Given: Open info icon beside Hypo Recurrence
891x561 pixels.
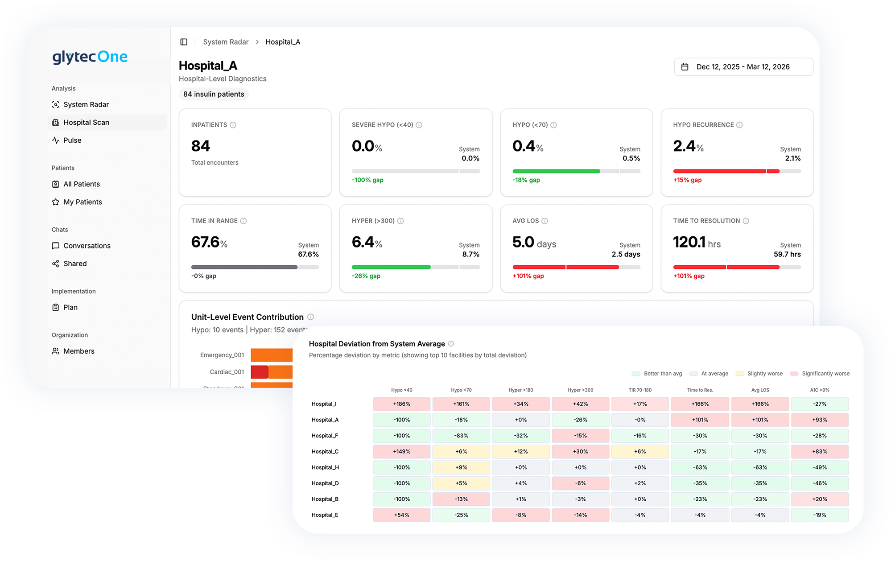Looking at the screenshot, I should (x=739, y=125).
